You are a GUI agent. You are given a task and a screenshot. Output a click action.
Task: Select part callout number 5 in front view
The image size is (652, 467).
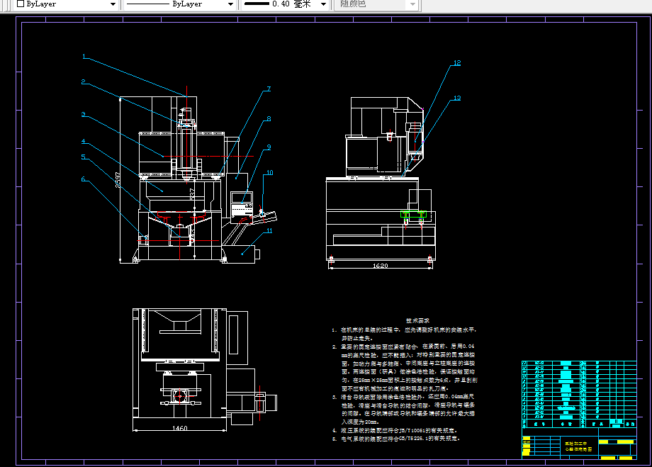click(84, 157)
